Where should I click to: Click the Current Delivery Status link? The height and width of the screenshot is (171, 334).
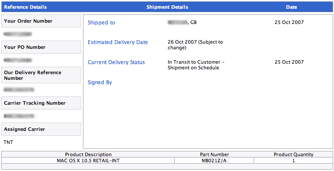[116, 62]
